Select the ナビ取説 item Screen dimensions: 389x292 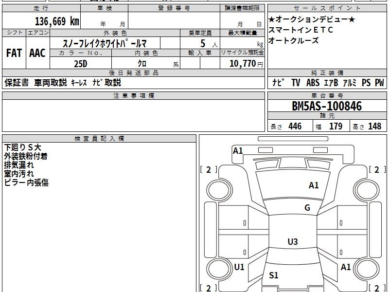[x=106, y=82]
